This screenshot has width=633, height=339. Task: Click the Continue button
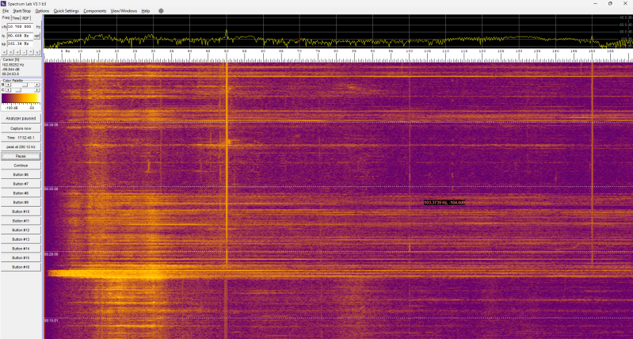click(21, 165)
